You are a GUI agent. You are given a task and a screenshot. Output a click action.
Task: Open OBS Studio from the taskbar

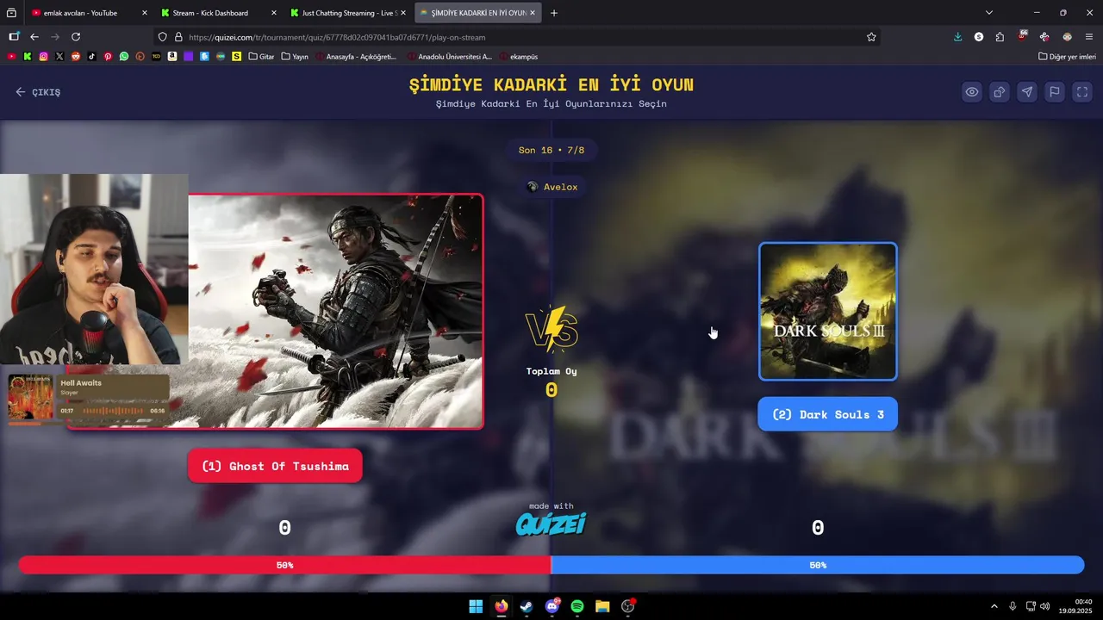628,606
